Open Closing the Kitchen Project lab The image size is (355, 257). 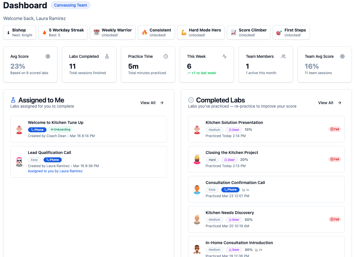(x=266, y=159)
